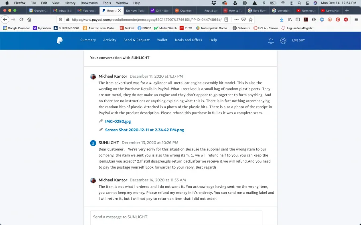The image size is (361, 225).
Task: Open MarketWatch bookmark
Action: pyautogui.click(x=165, y=28)
